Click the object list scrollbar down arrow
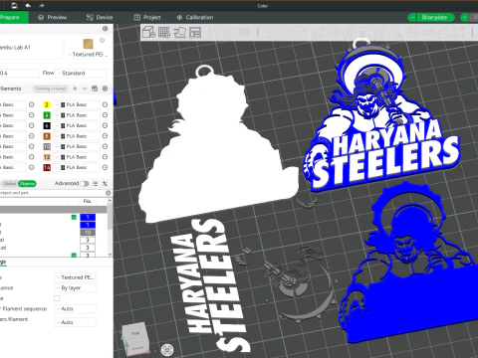This screenshot has height=358, width=478. coord(110,255)
